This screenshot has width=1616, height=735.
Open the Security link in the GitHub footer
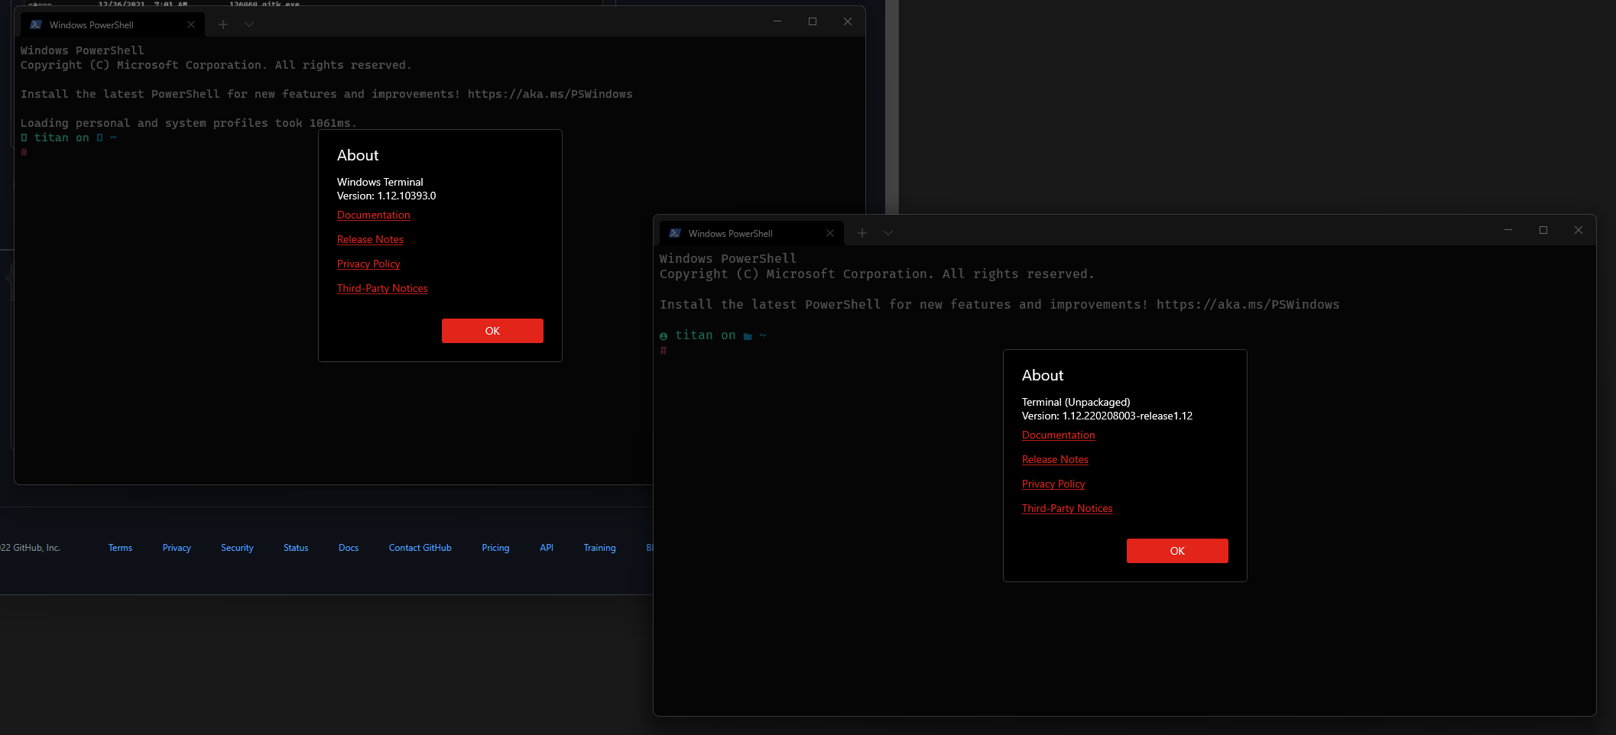[237, 547]
